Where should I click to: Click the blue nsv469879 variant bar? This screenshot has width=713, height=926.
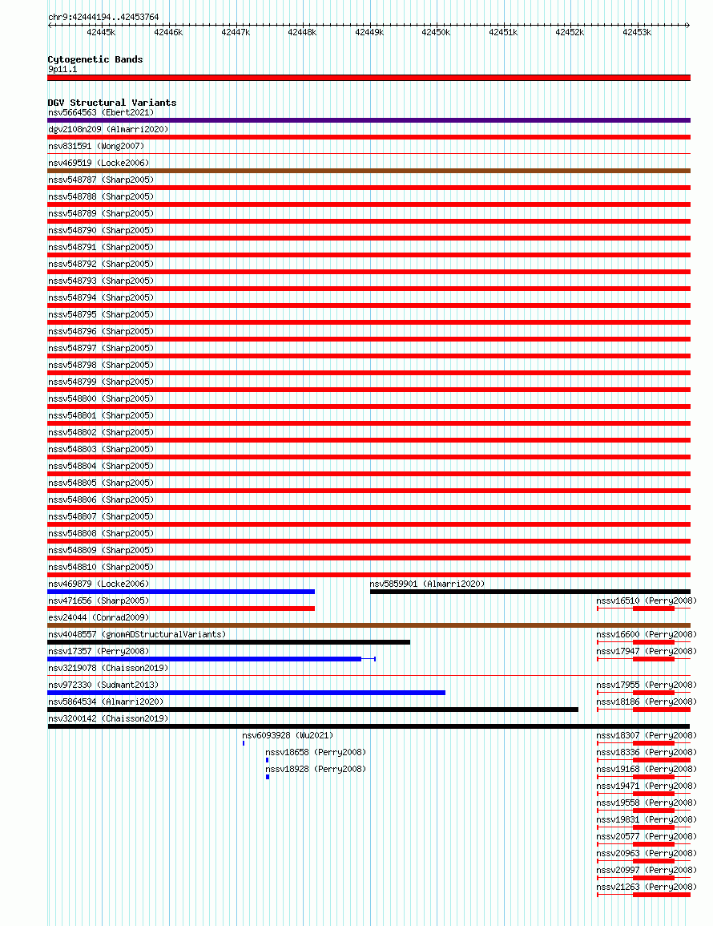click(181, 592)
